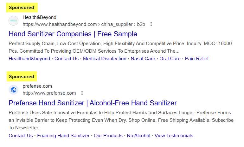Click the prefense.com globe favicon
The height and width of the screenshot is (147, 244).
[x=13, y=90]
